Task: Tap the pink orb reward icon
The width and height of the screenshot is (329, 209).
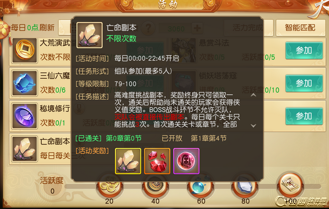Action: pyautogui.click(x=186, y=161)
